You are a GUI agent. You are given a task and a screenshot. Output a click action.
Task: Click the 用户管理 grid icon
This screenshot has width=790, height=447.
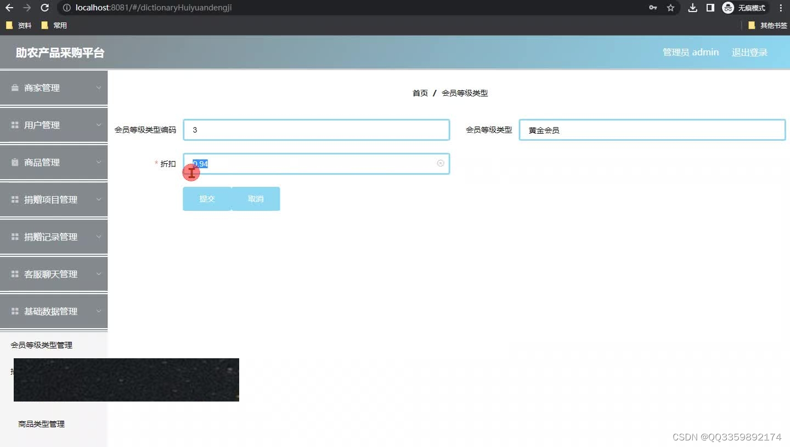coord(15,125)
